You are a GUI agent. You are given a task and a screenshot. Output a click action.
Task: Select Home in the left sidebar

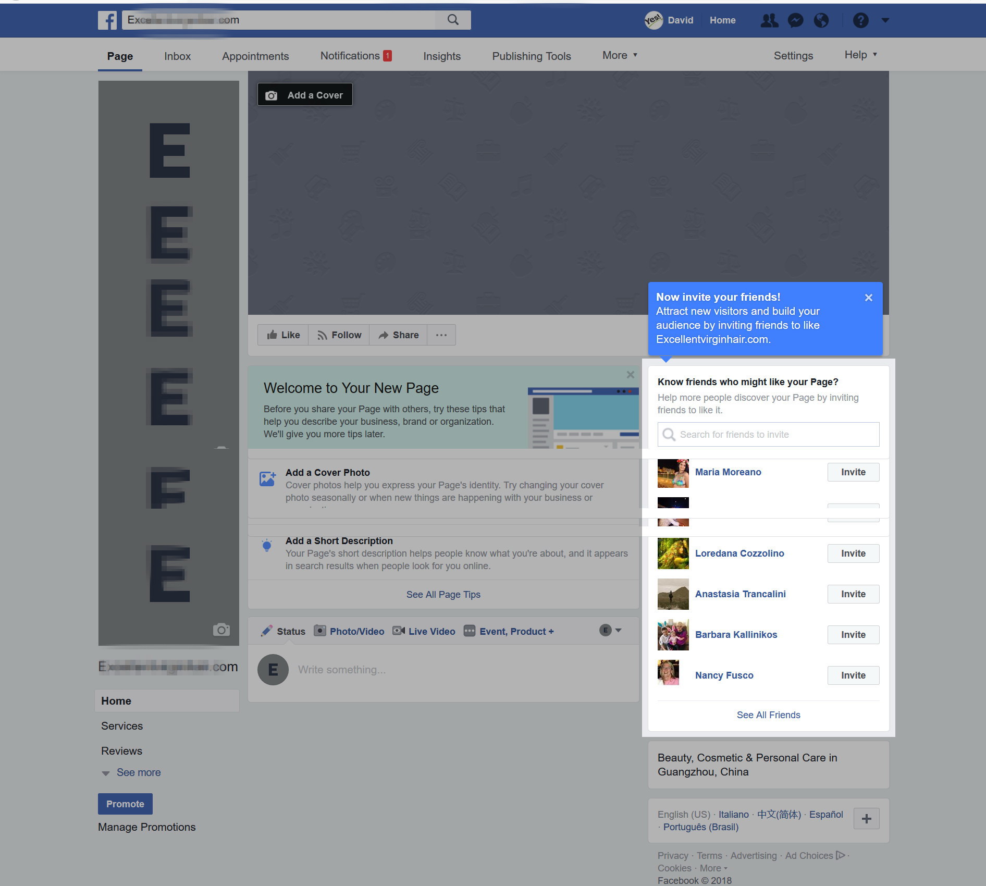tap(167, 701)
